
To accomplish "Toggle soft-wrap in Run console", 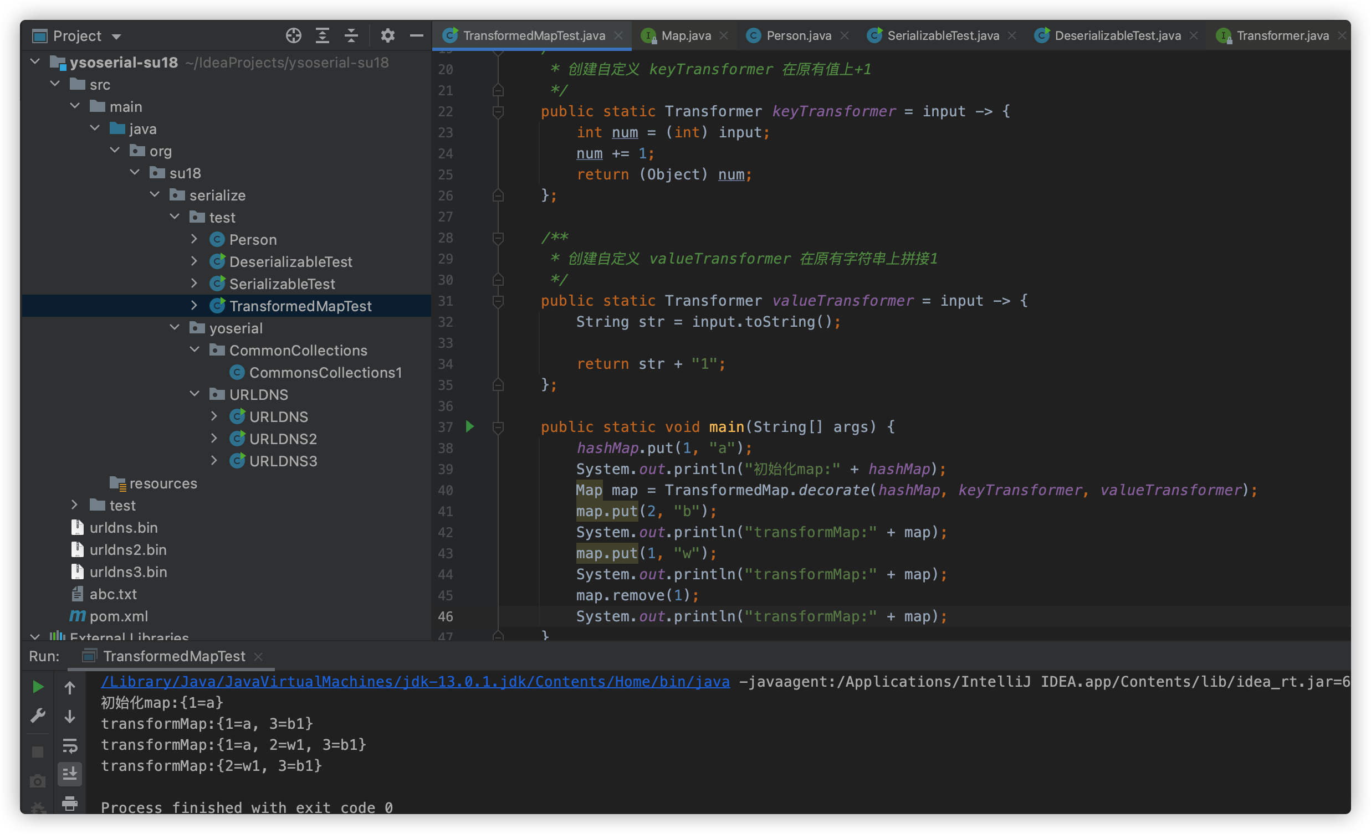I will click(x=70, y=745).
